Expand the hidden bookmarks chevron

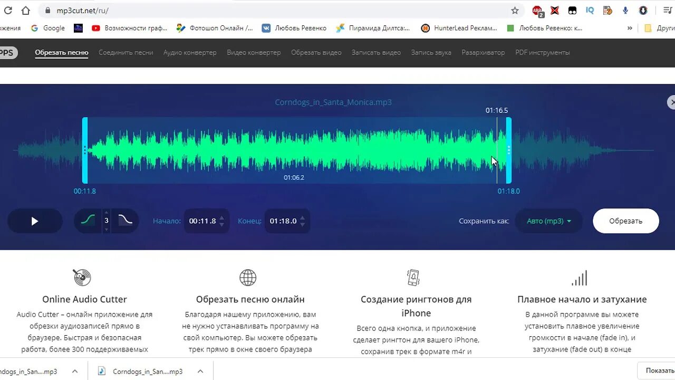click(x=630, y=28)
